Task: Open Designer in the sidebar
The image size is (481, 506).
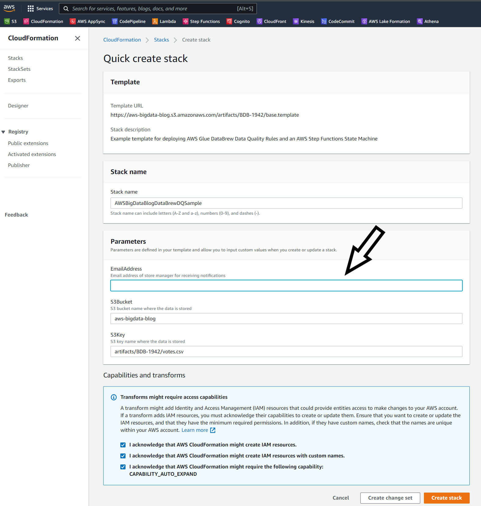Action: click(x=18, y=106)
